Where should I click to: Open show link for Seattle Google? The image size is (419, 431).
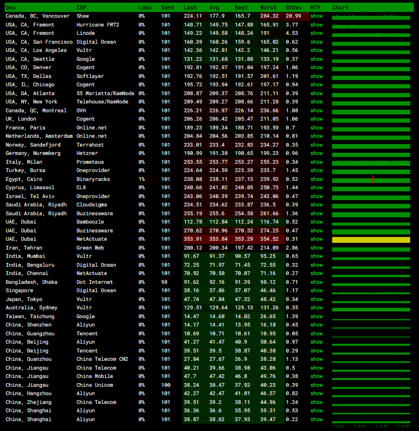click(x=317, y=59)
